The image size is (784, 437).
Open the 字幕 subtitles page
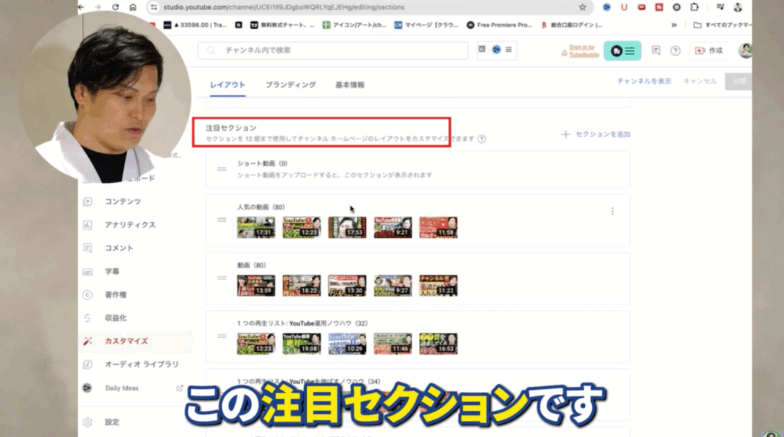click(112, 272)
